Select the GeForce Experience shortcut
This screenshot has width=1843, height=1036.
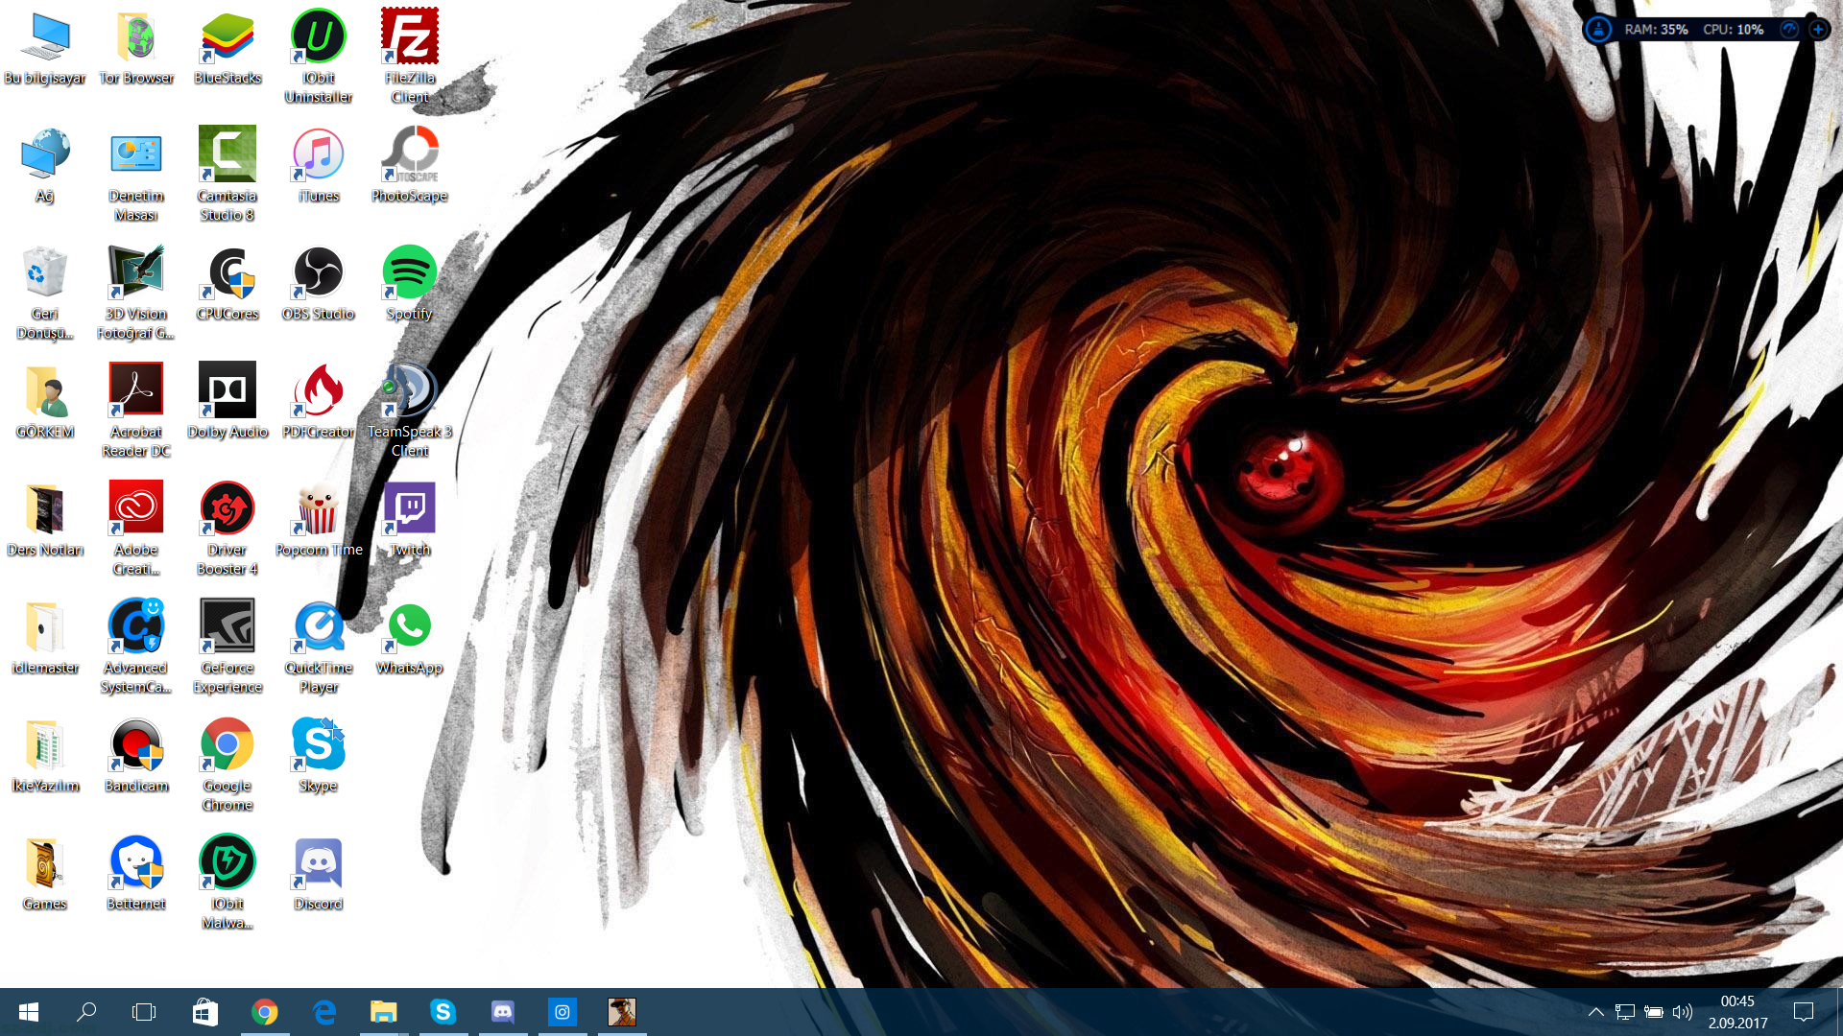[x=227, y=647]
